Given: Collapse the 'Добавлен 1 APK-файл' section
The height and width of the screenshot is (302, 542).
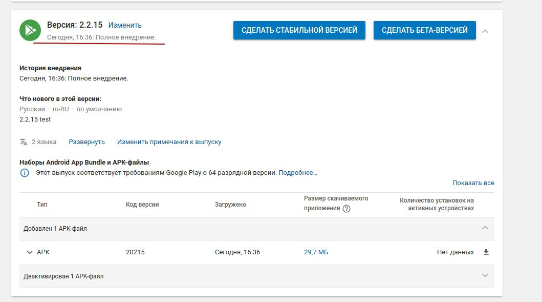Looking at the screenshot, I should [485, 228].
